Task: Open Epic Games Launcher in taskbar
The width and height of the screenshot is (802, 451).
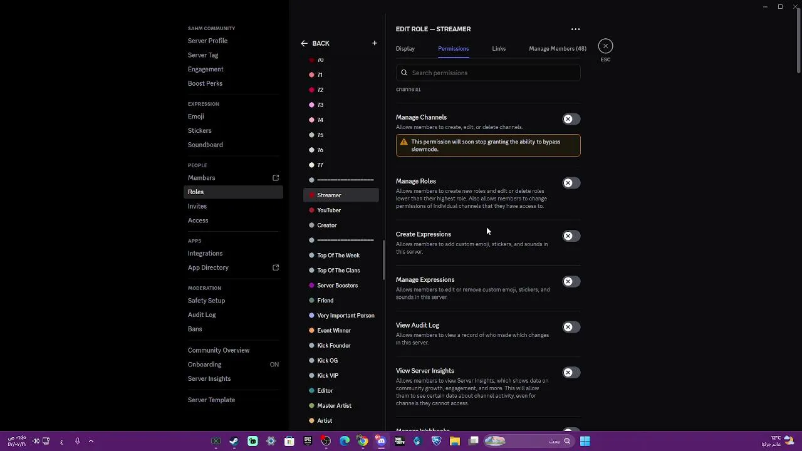Action: tap(308, 441)
